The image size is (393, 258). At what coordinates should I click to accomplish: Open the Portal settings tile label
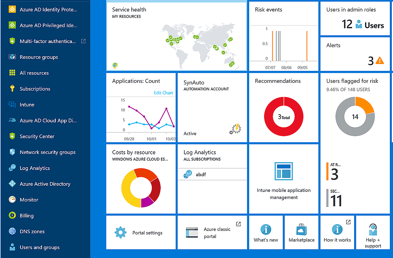[147, 233]
